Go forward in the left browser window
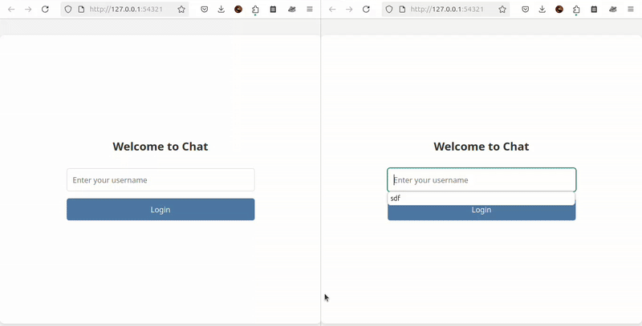The width and height of the screenshot is (642, 326). point(28,9)
